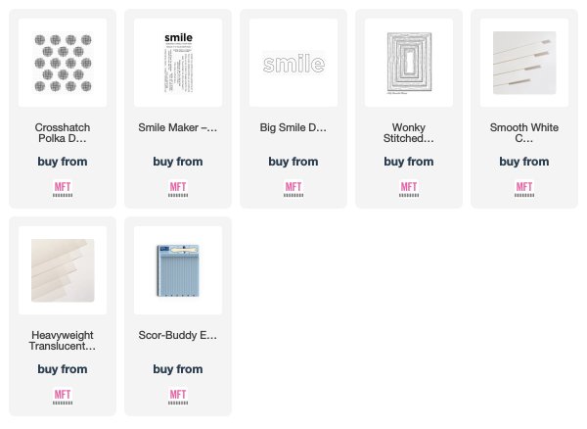Click MFT logo under Crosshatch Polka Dot
The width and height of the screenshot is (587, 429).
pos(63,189)
